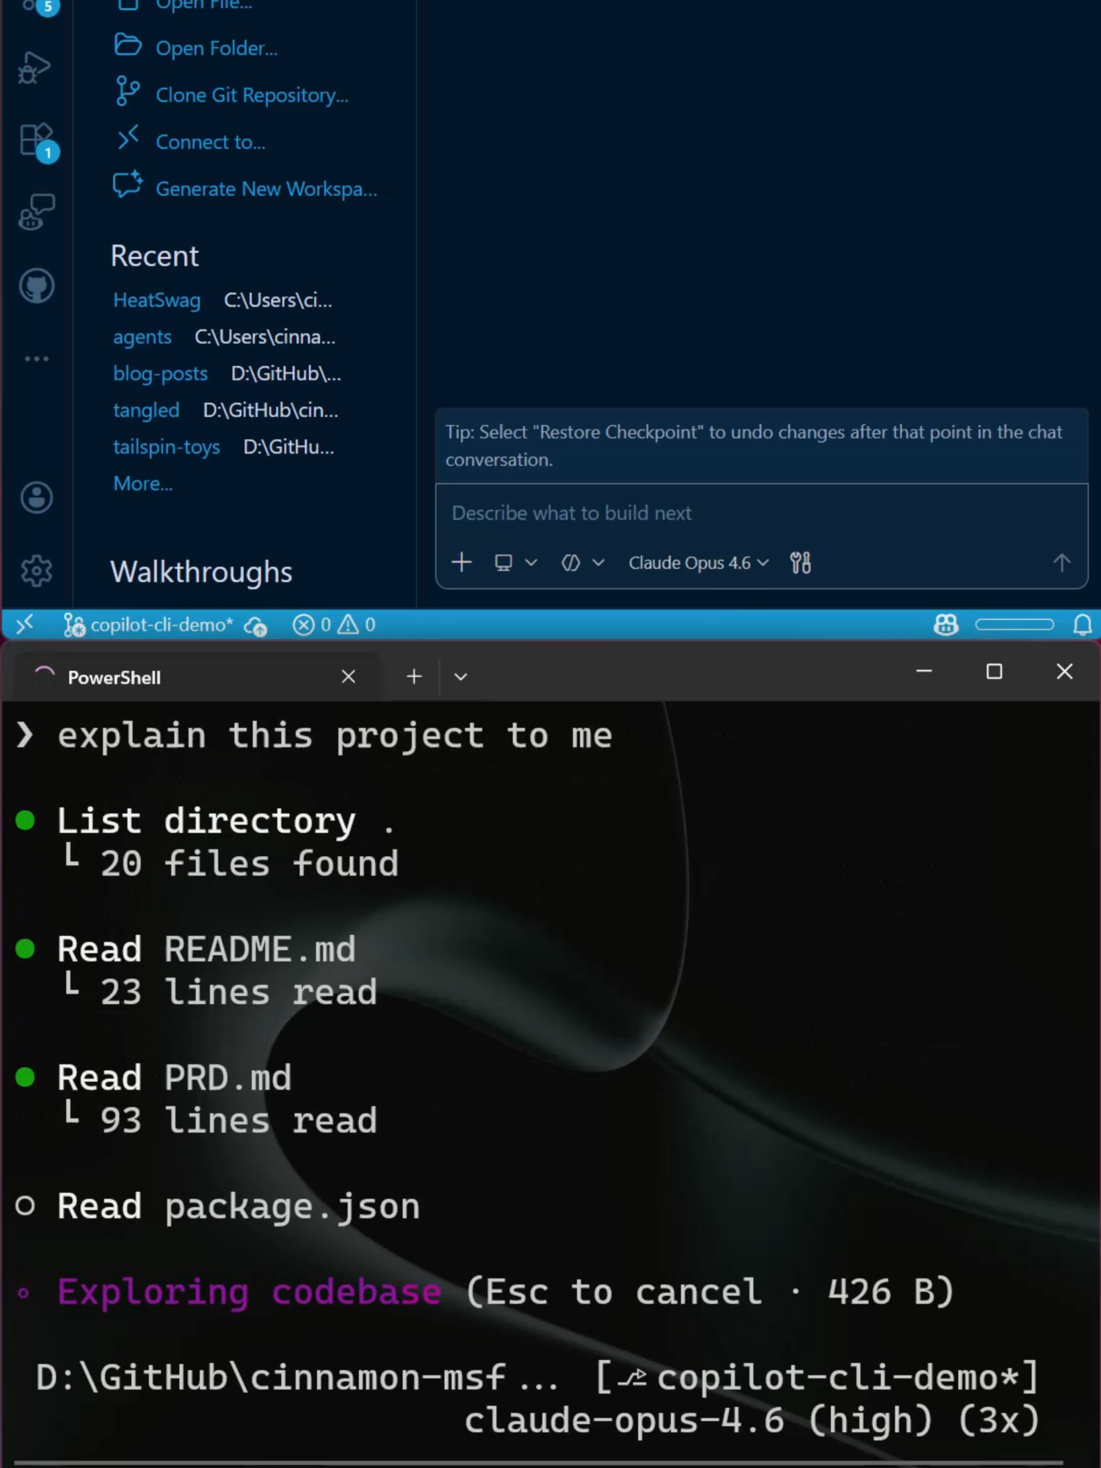The width and height of the screenshot is (1101, 1468).
Task: Open recent project tangled
Action: pyautogui.click(x=146, y=410)
